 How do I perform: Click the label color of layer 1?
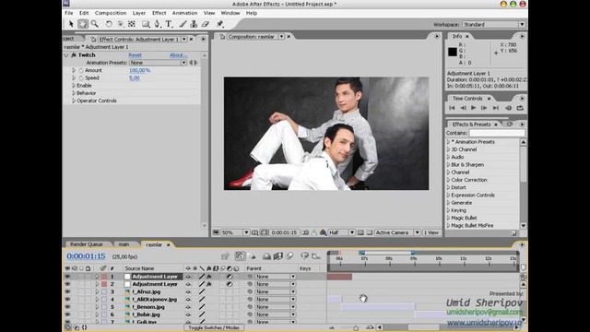click(x=104, y=277)
